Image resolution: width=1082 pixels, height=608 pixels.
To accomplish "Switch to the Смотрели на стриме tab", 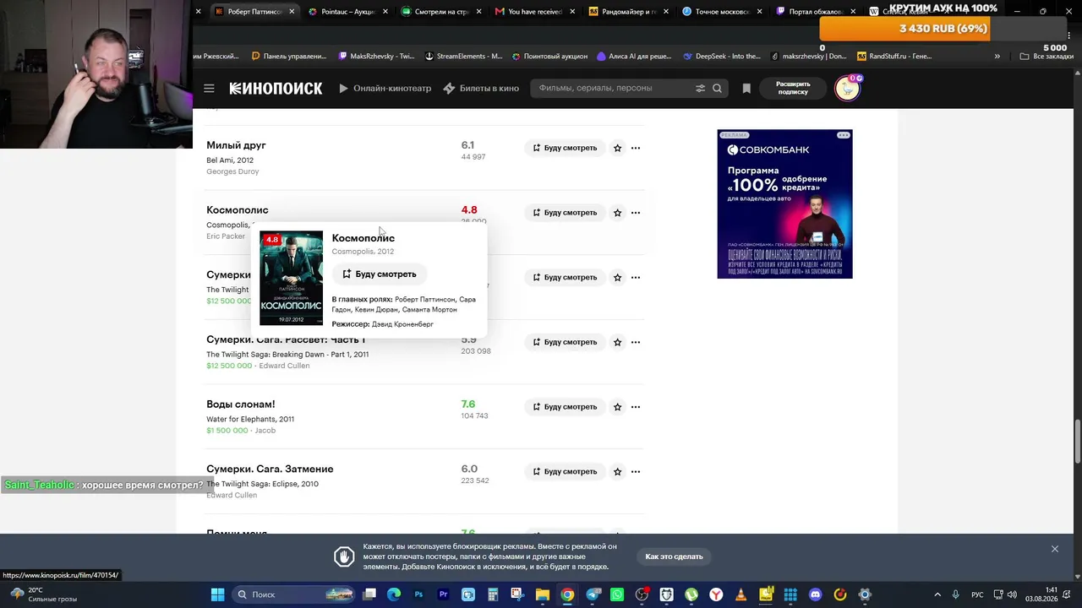I will click(440, 12).
